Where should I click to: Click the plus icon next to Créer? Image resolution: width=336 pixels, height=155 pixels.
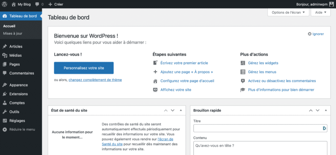point(50,4)
